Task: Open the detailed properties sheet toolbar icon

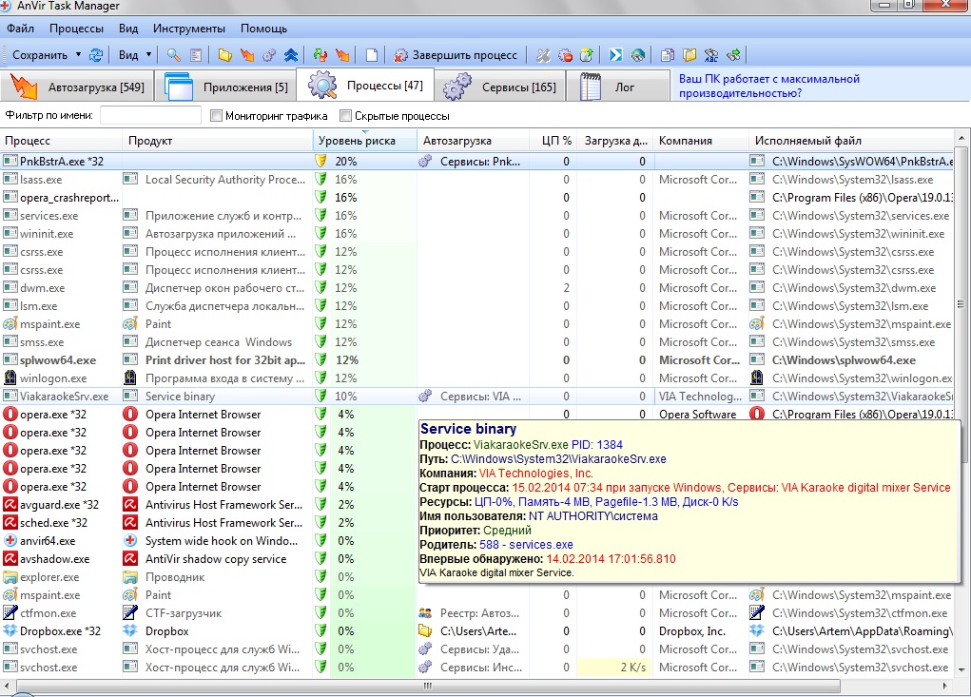Action: pos(196,55)
